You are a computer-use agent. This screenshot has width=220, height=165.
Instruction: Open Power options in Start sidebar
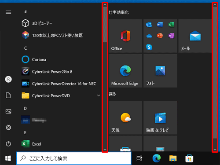(8, 143)
